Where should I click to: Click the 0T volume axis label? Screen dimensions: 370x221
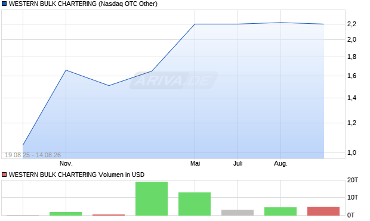351,215
